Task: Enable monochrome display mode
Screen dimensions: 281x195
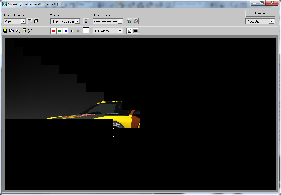Action: [x=78, y=31]
